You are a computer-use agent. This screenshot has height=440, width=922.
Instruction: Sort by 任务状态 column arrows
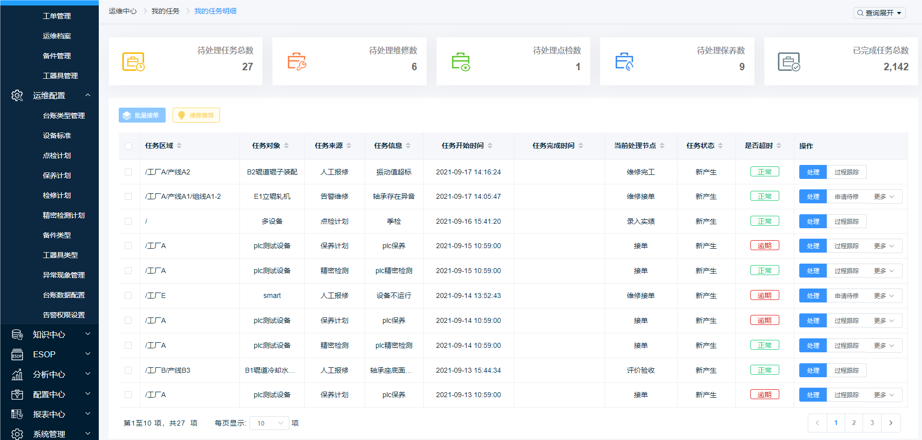point(720,146)
